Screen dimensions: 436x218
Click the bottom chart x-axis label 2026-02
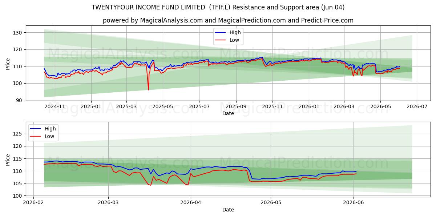(33, 203)
